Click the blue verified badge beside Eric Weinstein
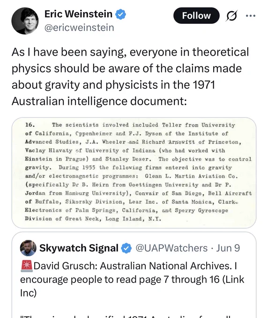 click(x=121, y=14)
